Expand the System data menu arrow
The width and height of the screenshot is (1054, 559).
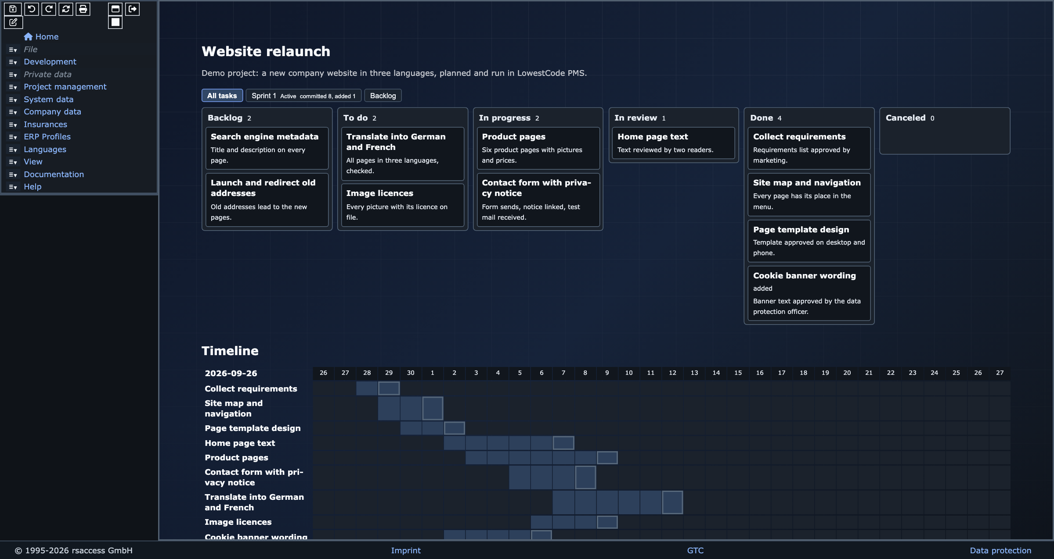click(x=13, y=100)
